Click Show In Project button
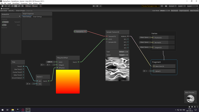199x112 pixels. point(20,11)
